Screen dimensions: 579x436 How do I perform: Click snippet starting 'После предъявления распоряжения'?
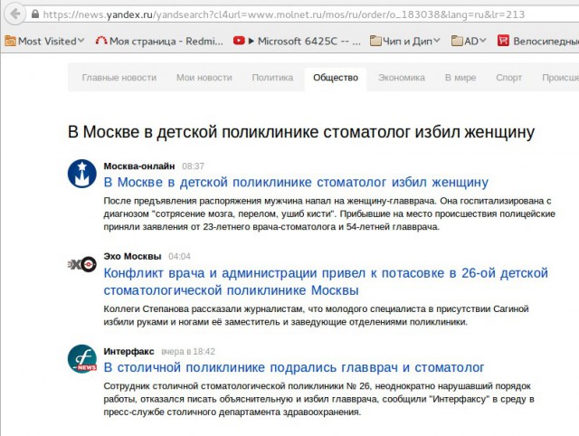pos(329,213)
